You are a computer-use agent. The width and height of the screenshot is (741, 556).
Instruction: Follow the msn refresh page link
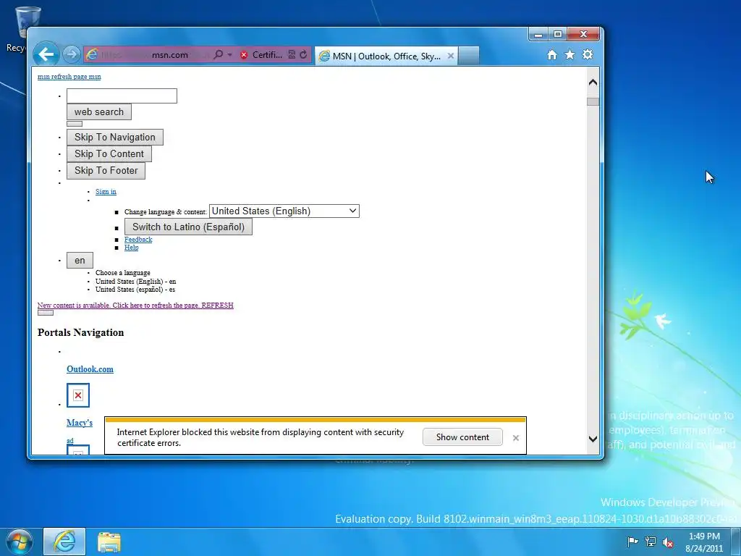(69, 77)
